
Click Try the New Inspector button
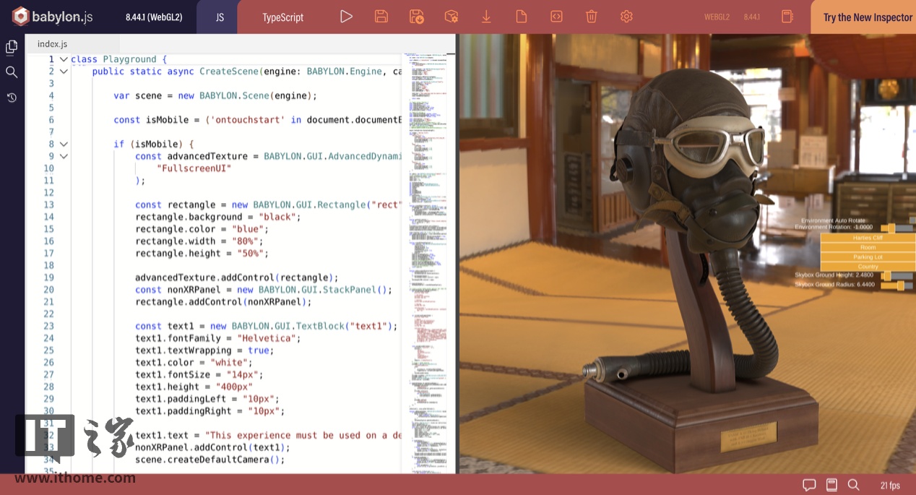pyautogui.click(x=867, y=17)
